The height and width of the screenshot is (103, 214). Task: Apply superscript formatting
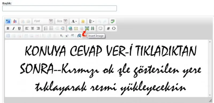pyautogui.click(x=67, y=36)
